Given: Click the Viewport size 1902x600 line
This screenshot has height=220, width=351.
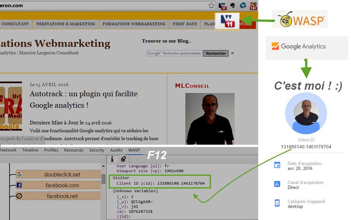Looking at the screenshot, I should [x=150, y=171].
